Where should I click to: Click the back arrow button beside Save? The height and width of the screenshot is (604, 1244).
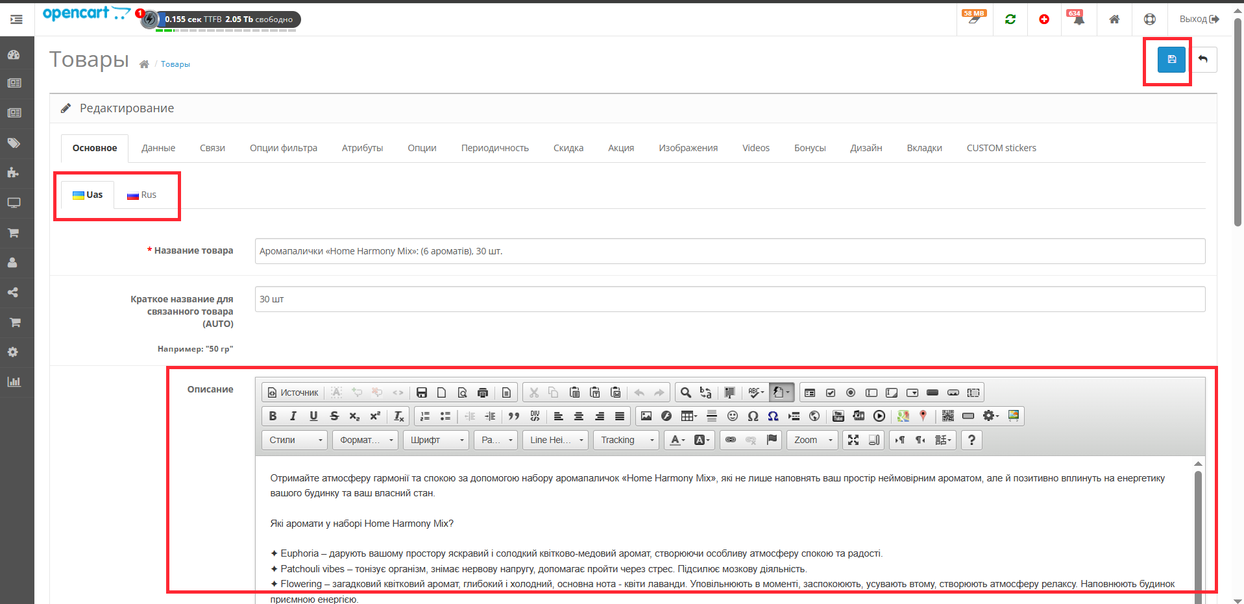pos(1203,60)
